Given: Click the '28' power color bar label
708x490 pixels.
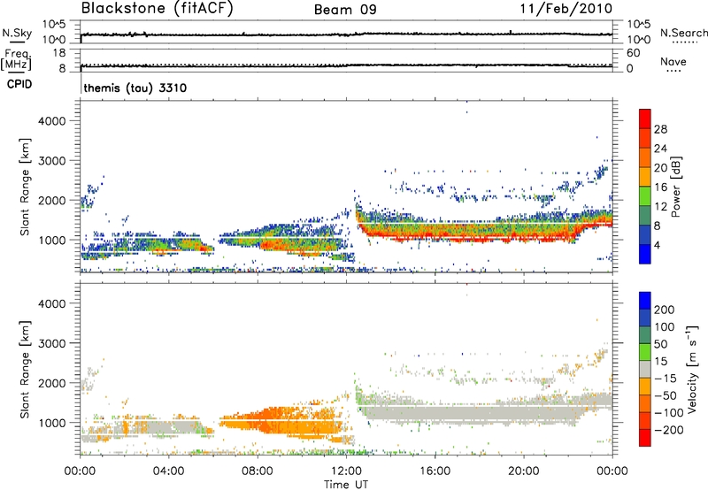Looking at the screenshot, I should 660,129.
